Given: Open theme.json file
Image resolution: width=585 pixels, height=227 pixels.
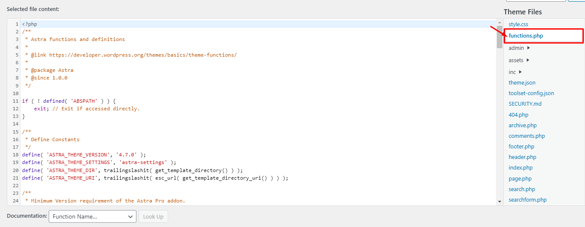Looking at the screenshot, I should (522, 82).
